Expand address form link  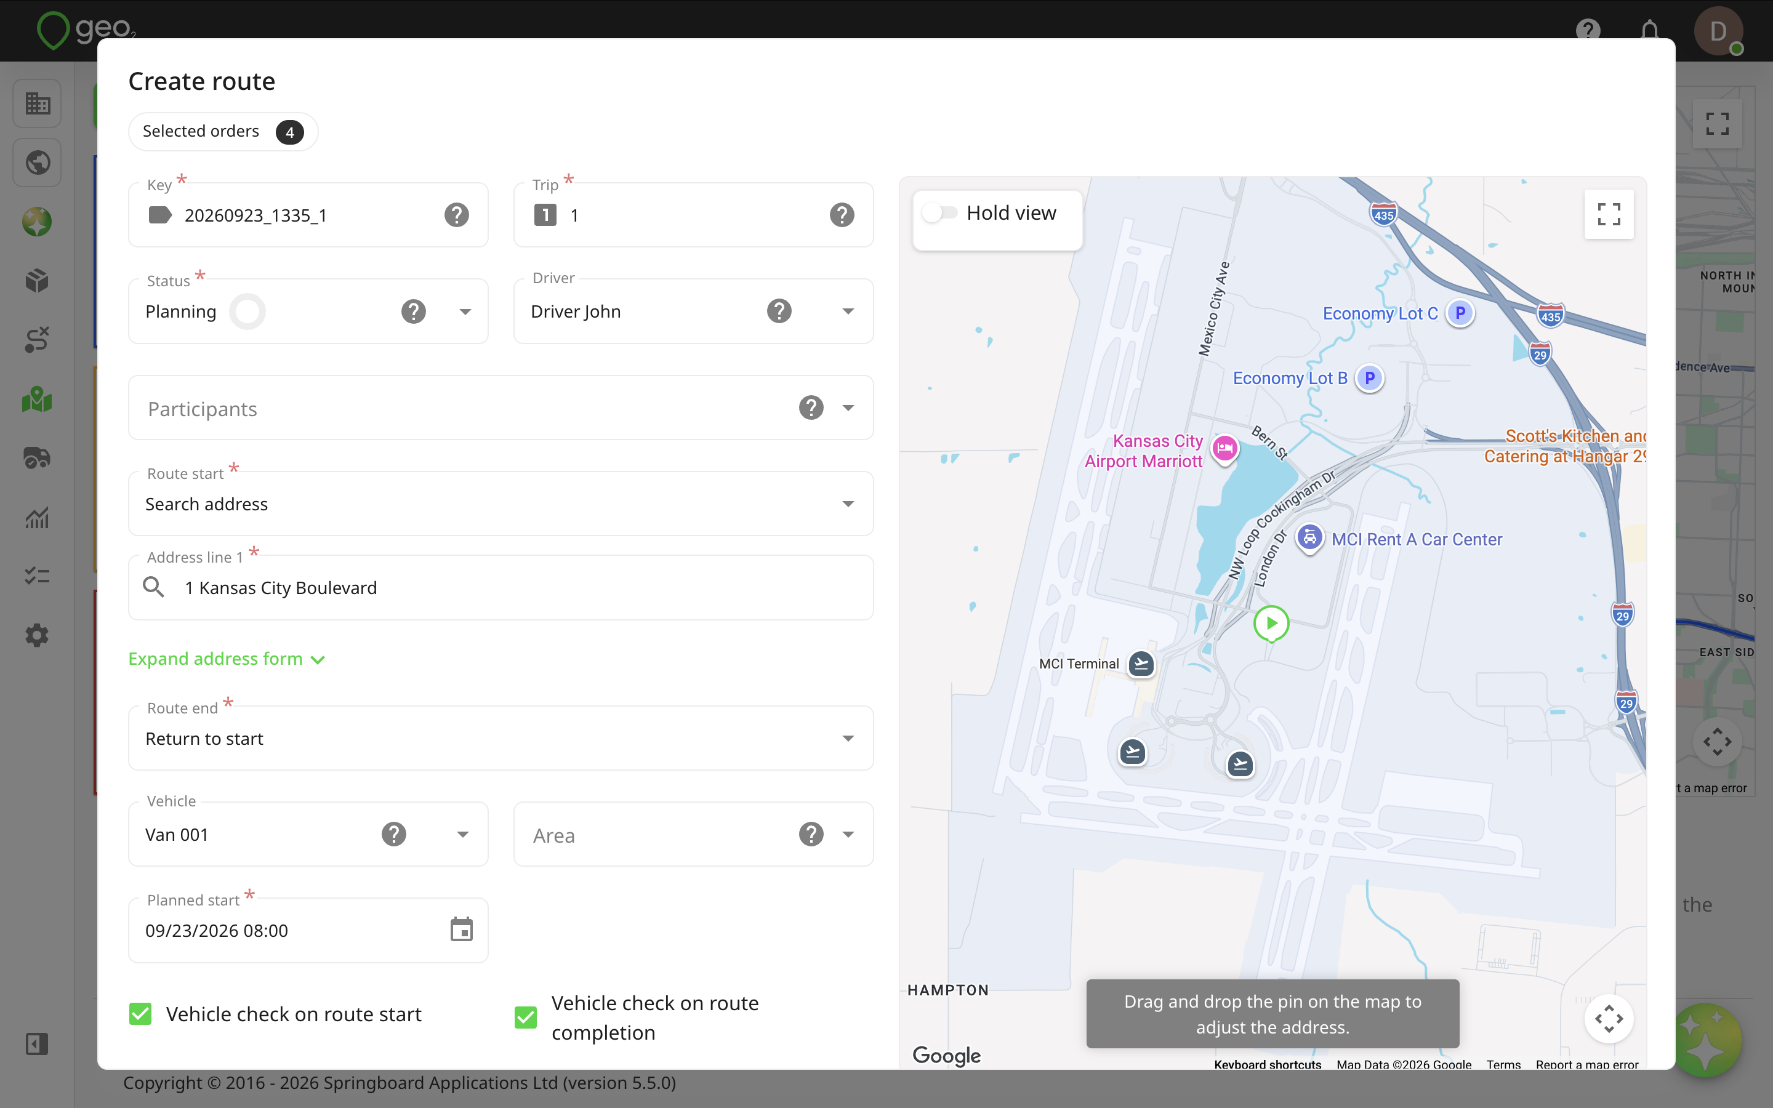(x=227, y=659)
